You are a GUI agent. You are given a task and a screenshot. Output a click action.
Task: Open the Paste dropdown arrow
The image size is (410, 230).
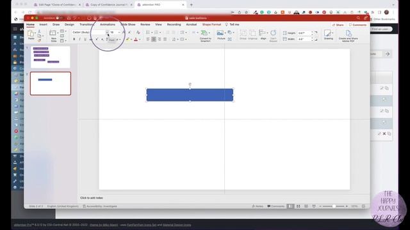[35, 33]
